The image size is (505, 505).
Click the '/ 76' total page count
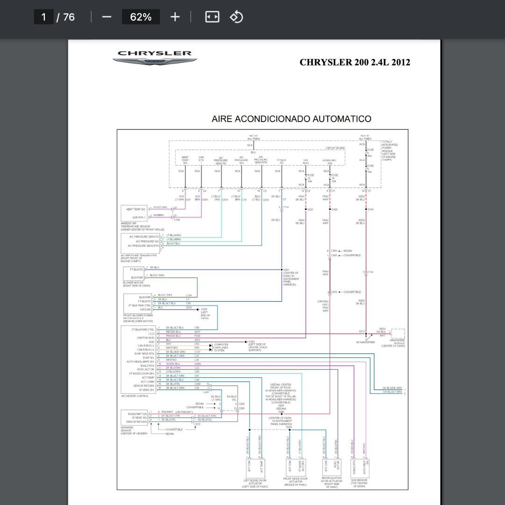point(66,17)
